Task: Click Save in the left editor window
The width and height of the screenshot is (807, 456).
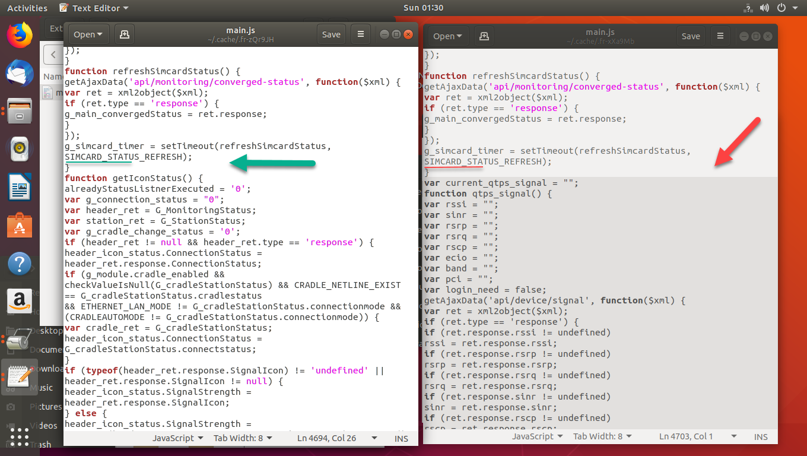Action: (x=331, y=34)
